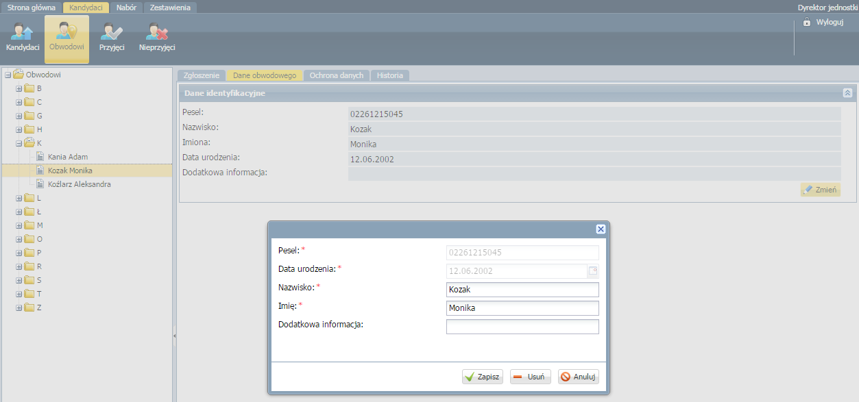Click the Dodatkowa informacja input field
Viewport: 859px width, 402px height.
[522, 327]
